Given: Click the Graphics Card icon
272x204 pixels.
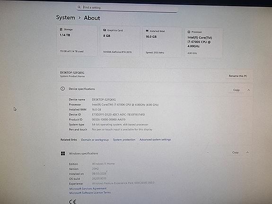Looking at the screenshot, I should 105,30.
